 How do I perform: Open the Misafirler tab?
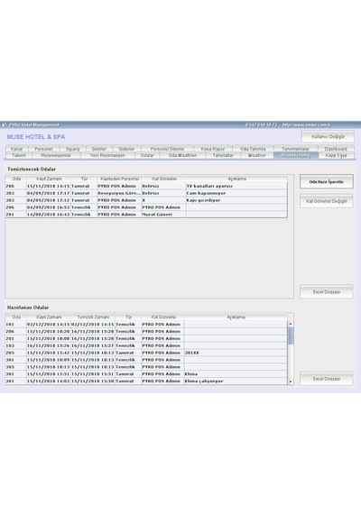pyautogui.click(x=257, y=155)
